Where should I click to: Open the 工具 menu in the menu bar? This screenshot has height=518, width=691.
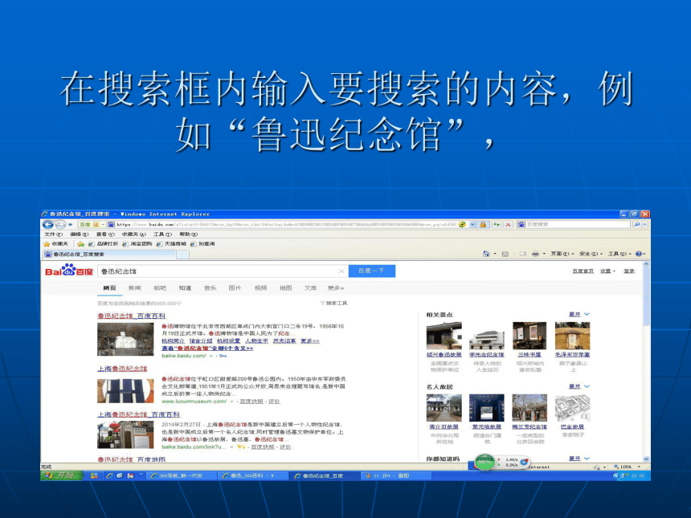point(162,235)
